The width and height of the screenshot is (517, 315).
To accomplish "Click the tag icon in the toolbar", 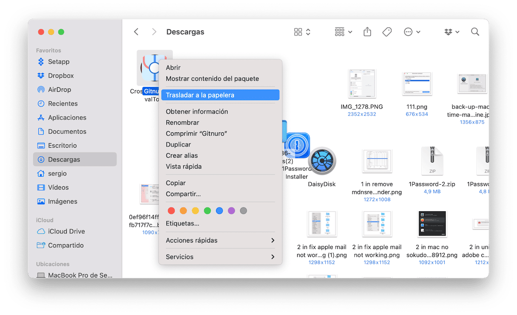I will pos(387,32).
